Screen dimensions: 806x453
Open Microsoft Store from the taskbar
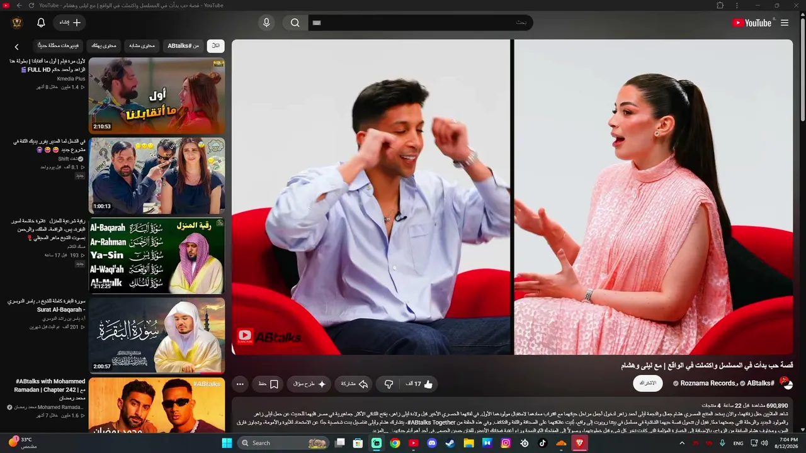tap(358, 443)
